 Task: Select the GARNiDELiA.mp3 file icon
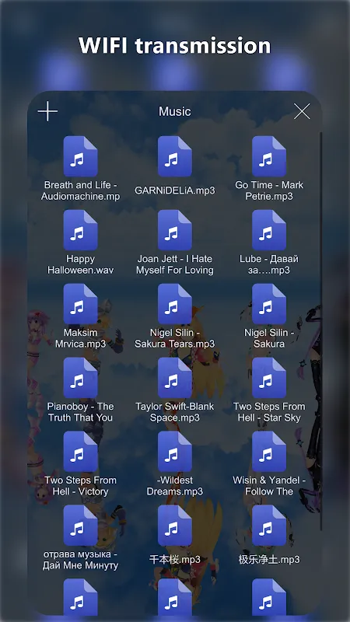[x=175, y=156]
